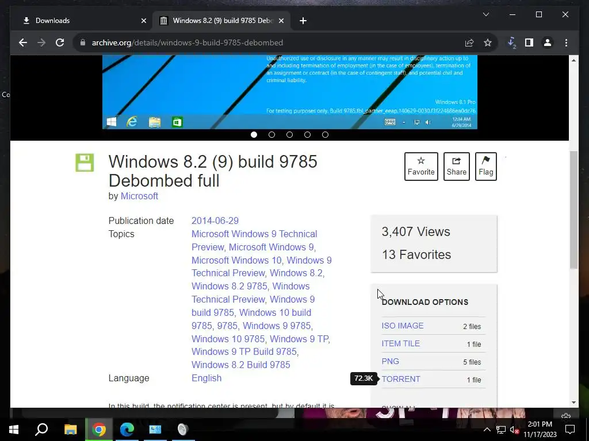
Task: Open the Windows 8.2 9785 topic link
Action: click(229, 286)
